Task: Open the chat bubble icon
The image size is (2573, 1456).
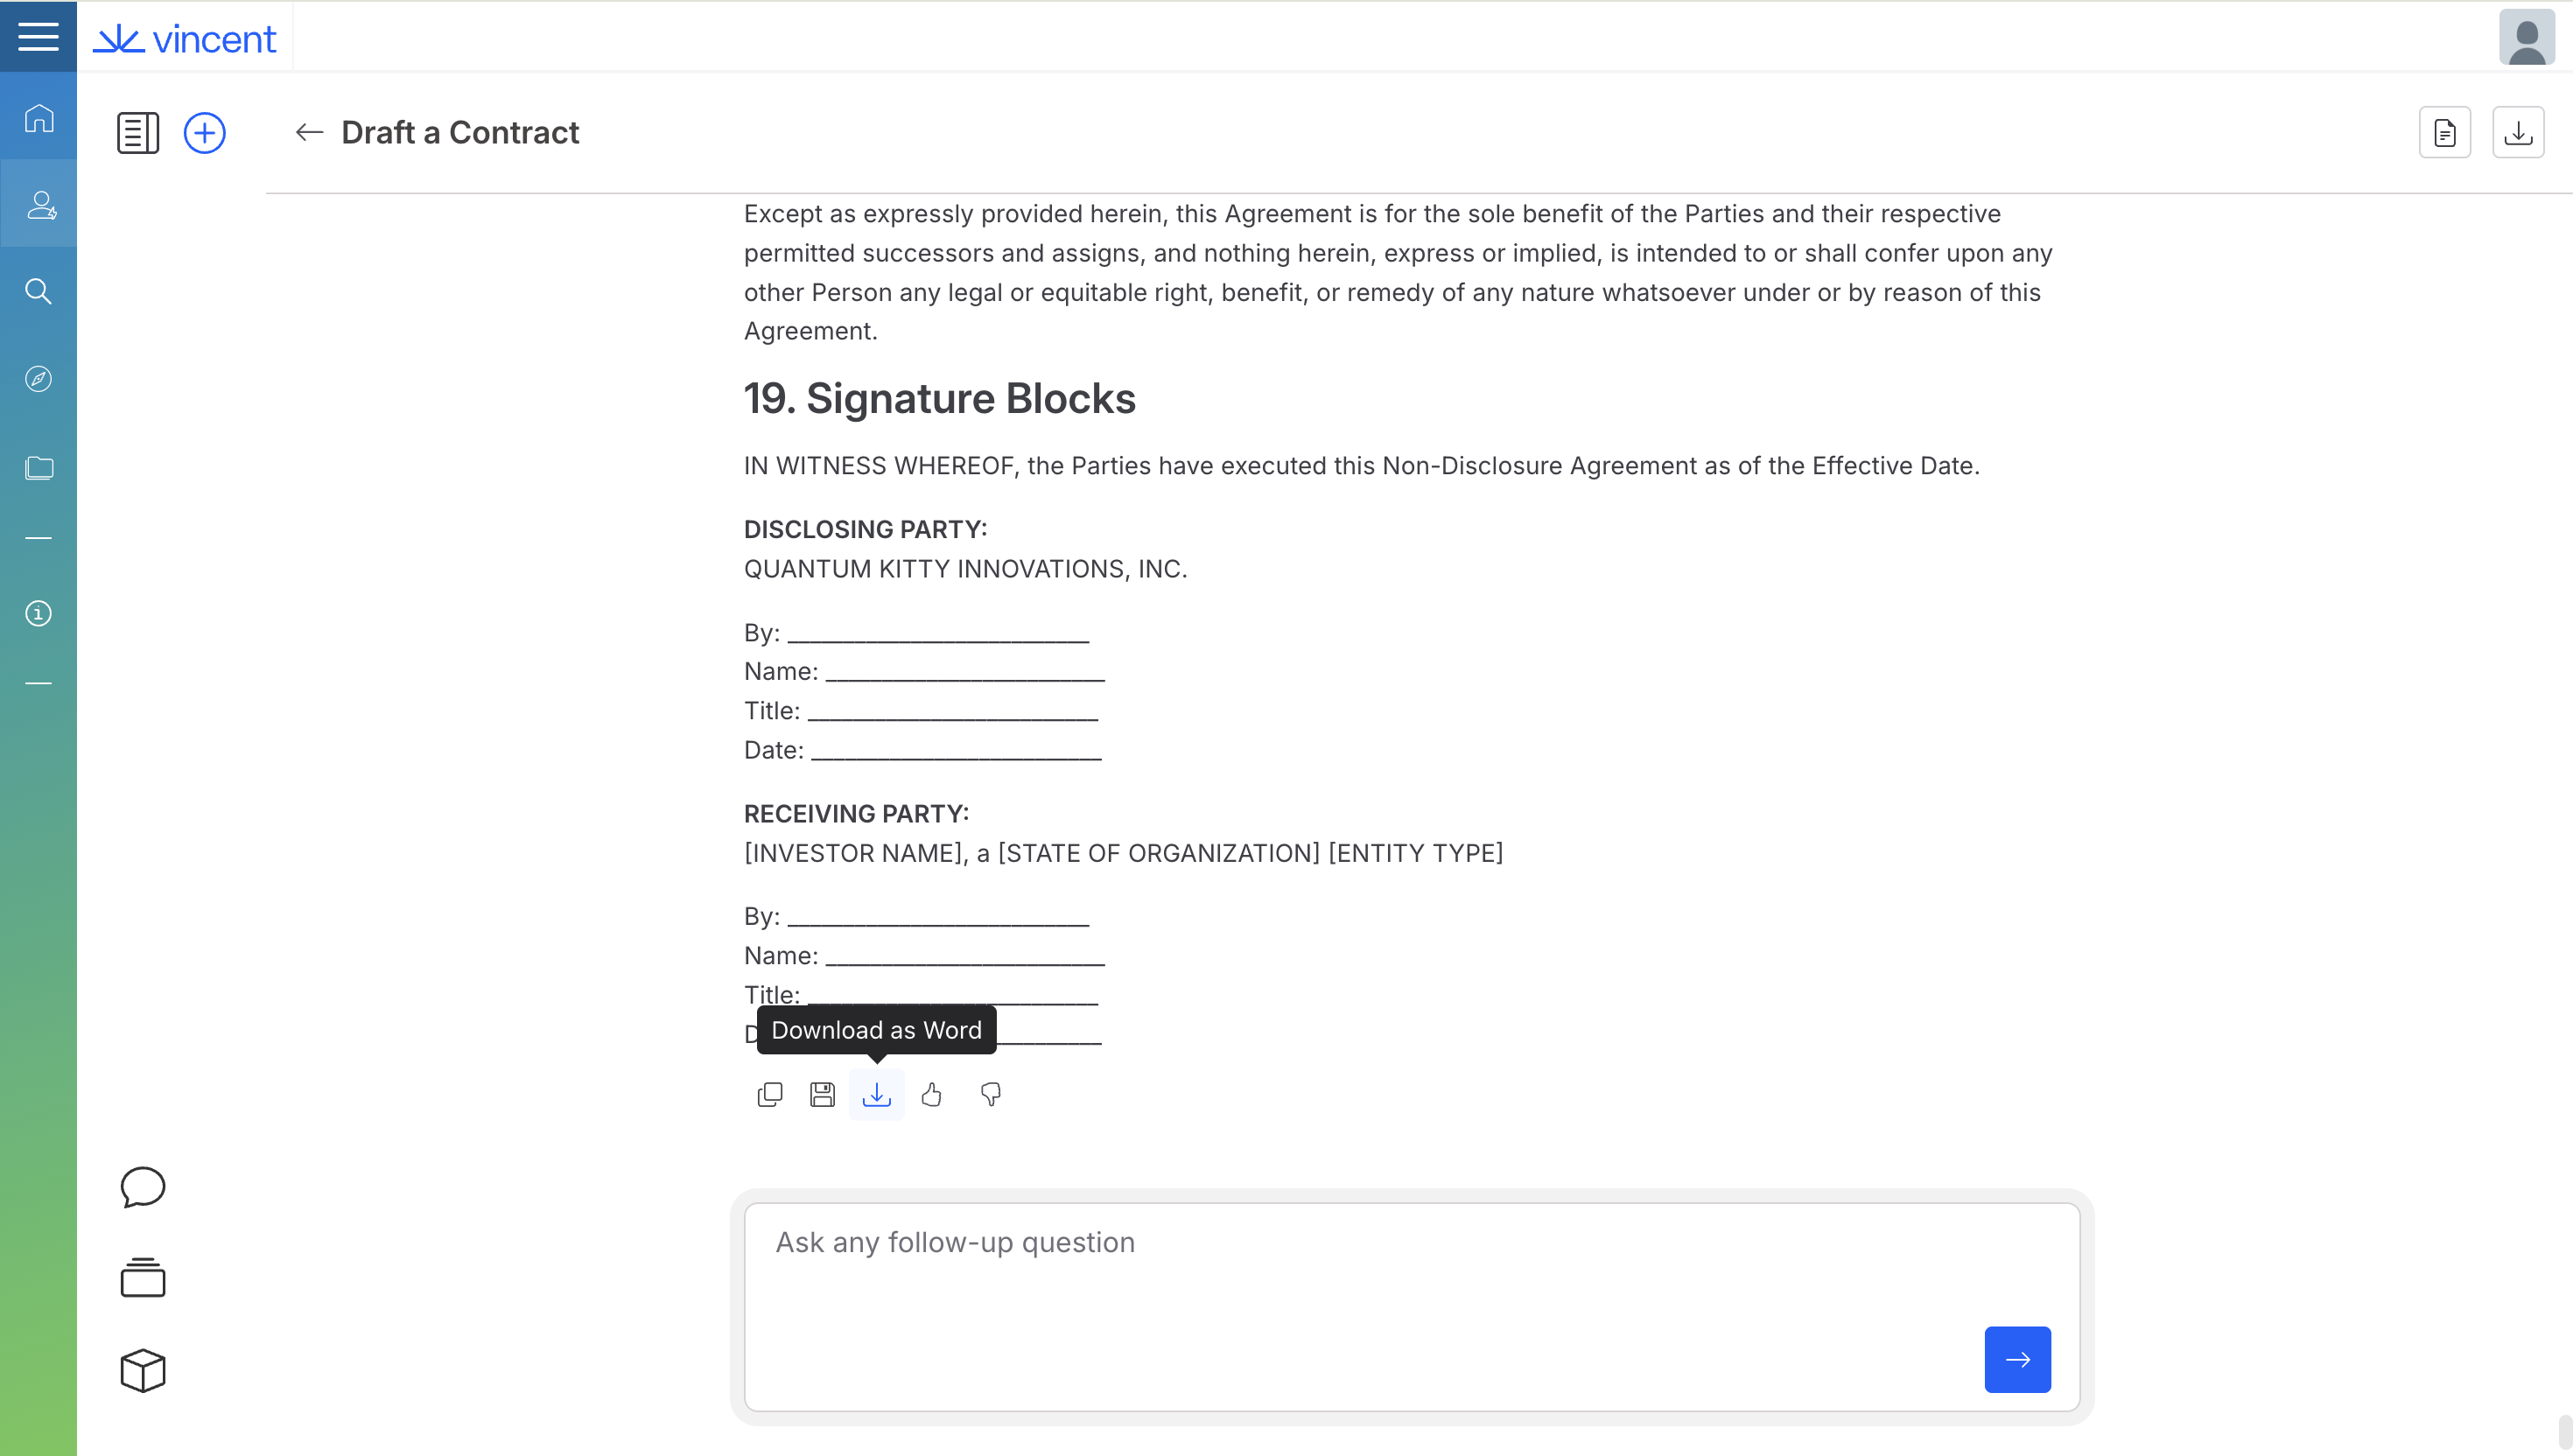Action: (x=143, y=1188)
